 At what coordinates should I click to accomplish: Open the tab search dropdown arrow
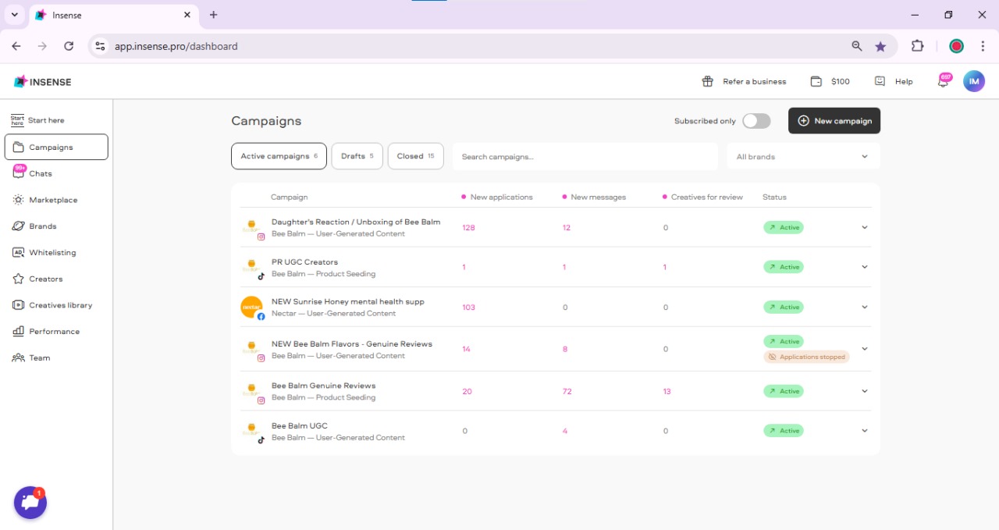pyautogui.click(x=14, y=15)
